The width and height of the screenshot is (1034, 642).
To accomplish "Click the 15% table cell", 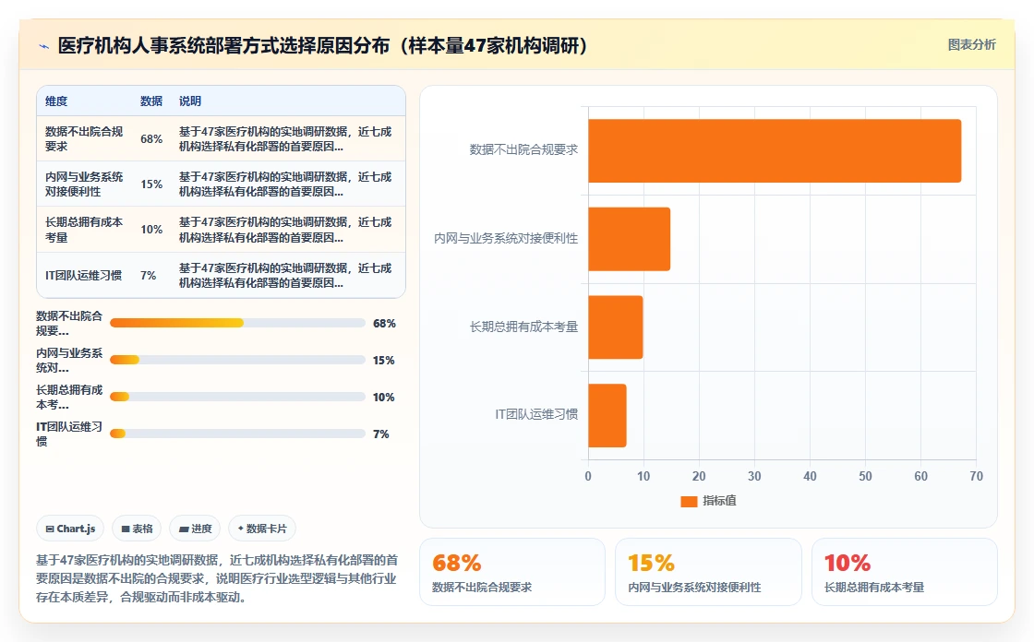I will (x=151, y=184).
